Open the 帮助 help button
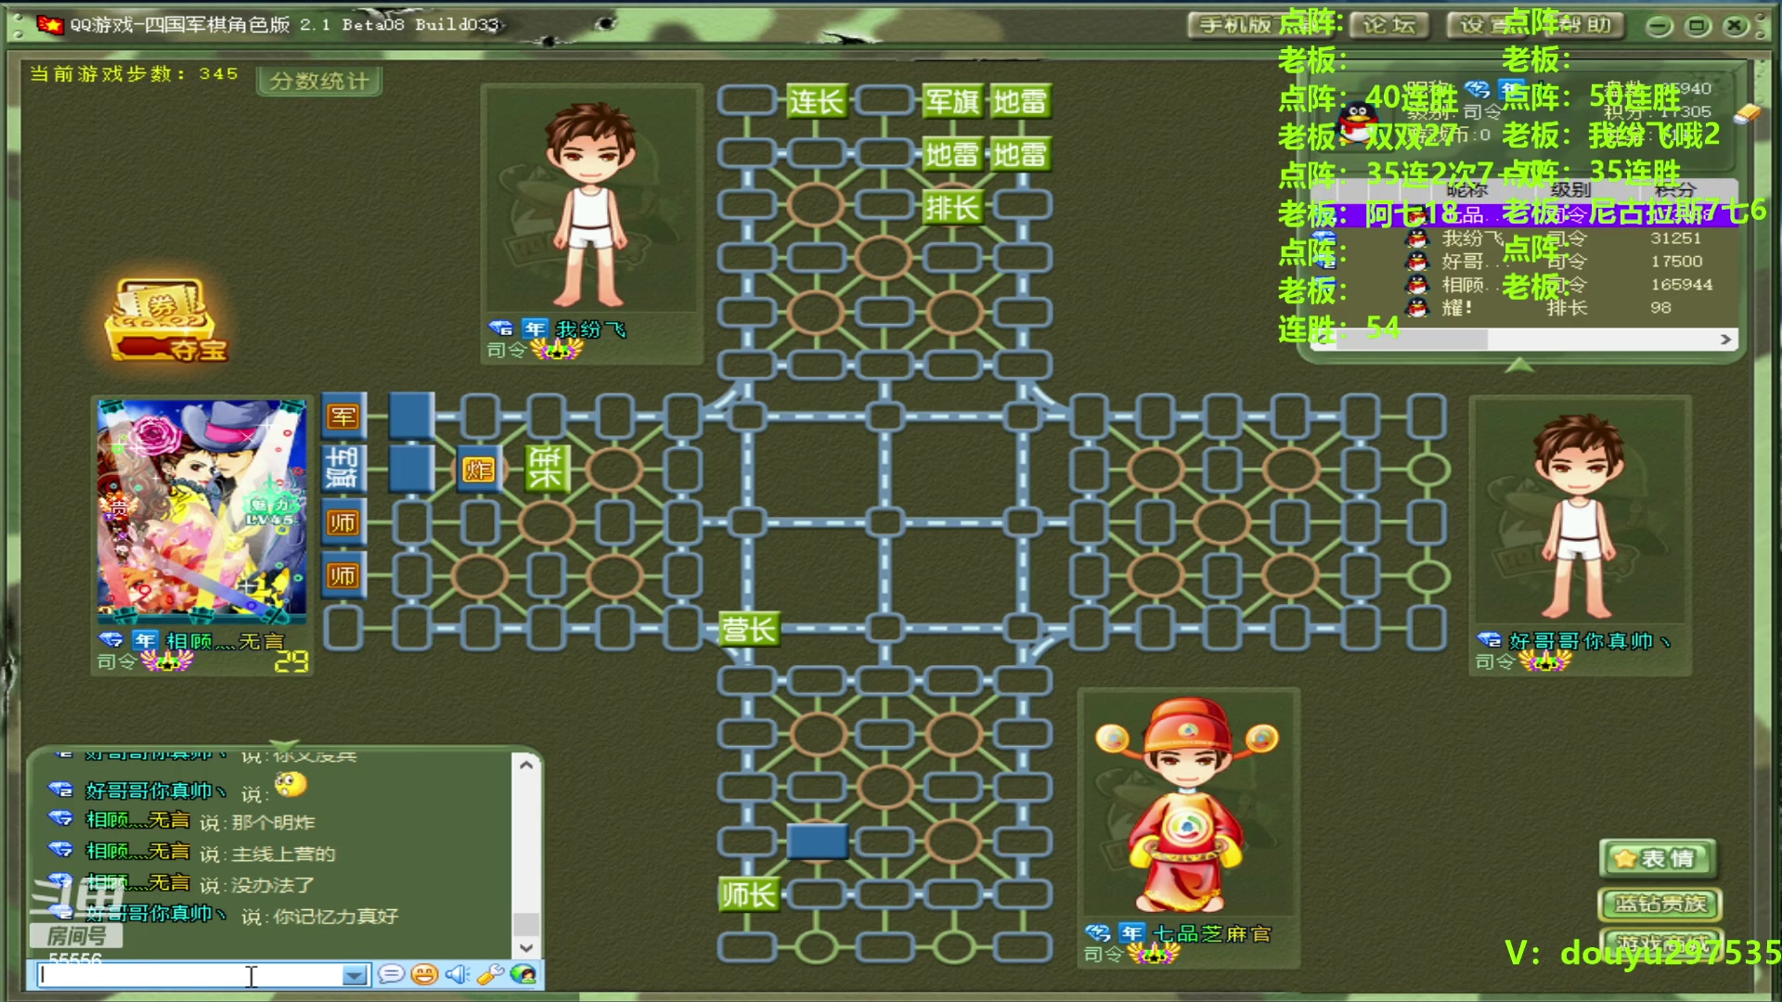Image resolution: width=1782 pixels, height=1002 pixels. pos(1585,25)
